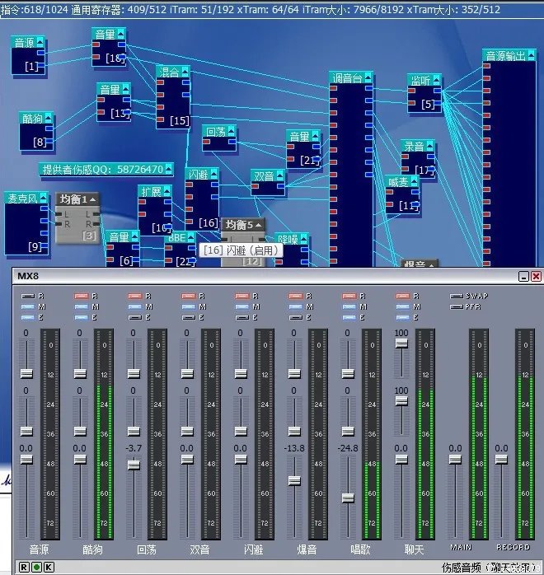Select the 麦克风 microphone module
The width and height of the screenshot is (544, 575).
(x=22, y=198)
